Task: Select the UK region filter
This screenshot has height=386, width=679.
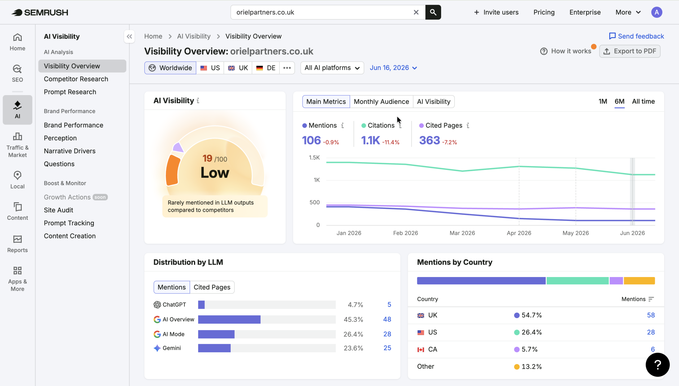Action: click(x=238, y=68)
